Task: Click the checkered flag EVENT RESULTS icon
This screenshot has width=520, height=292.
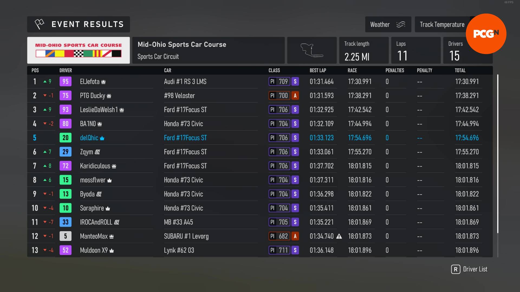Action: (39, 24)
